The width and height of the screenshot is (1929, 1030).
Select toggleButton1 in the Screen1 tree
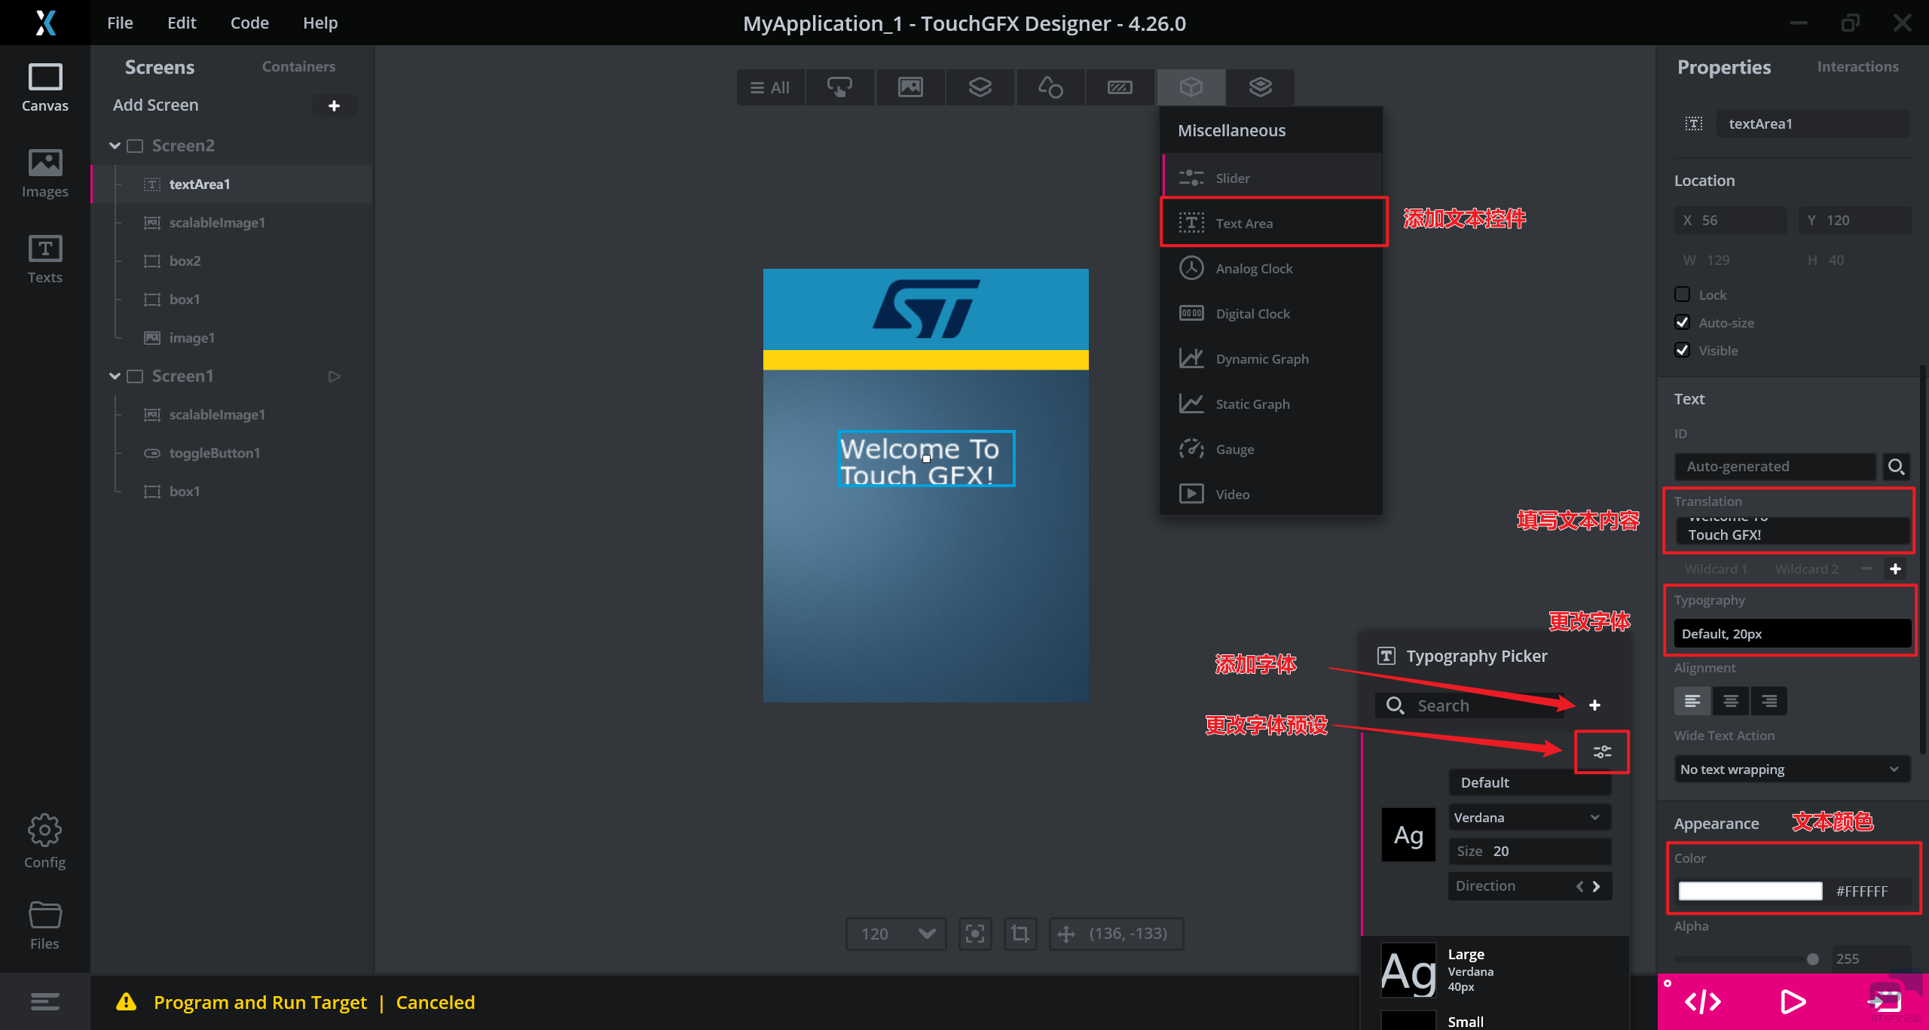pos(214,453)
